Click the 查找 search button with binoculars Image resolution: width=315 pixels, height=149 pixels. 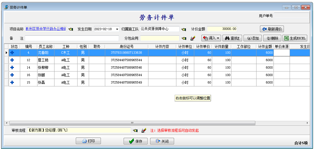point(232,38)
